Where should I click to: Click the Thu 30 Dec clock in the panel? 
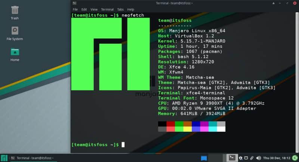(x=276, y=158)
